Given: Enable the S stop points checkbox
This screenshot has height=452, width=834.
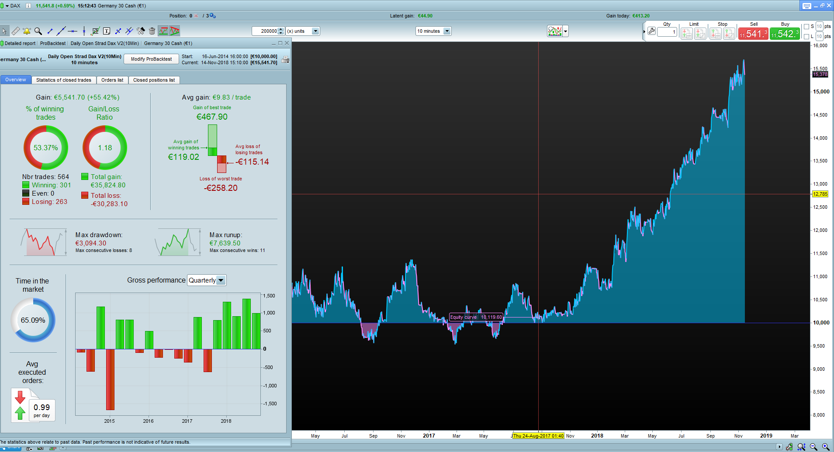Looking at the screenshot, I should click(x=806, y=27).
